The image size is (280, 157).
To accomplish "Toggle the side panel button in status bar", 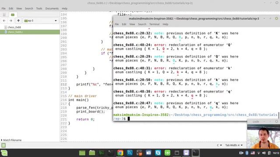I will pyautogui.click(x=3, y=145).
